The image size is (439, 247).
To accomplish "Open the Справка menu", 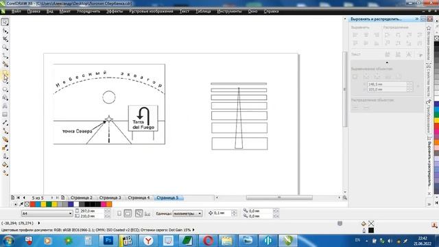I will 271,11.
